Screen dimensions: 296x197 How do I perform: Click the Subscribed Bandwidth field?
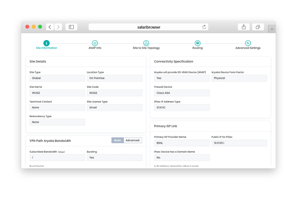(57, 158)
